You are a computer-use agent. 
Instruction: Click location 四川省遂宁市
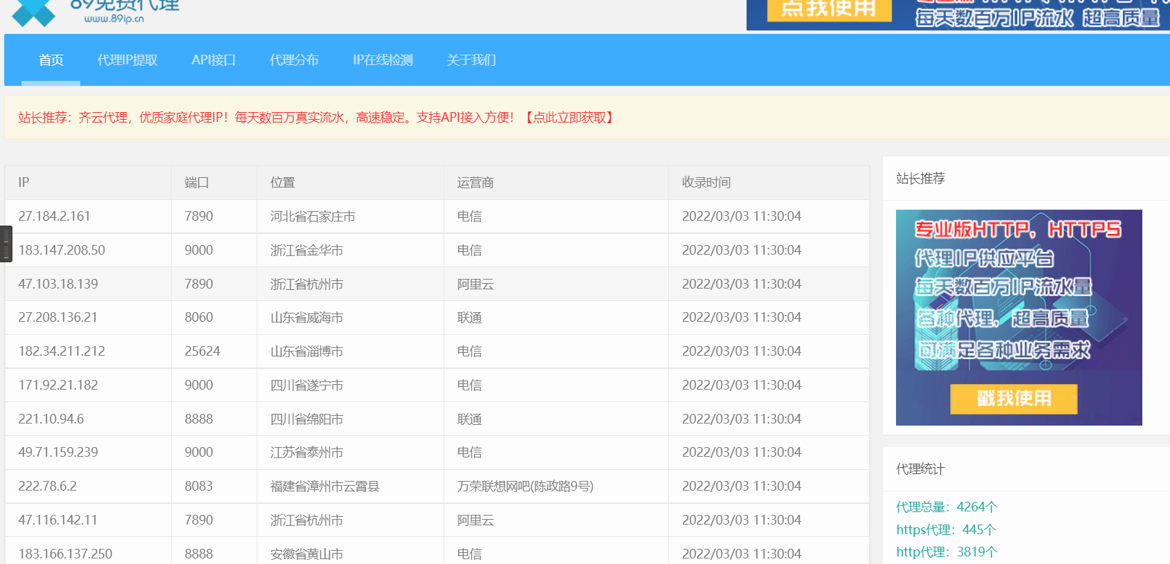(x=307, y=385)
